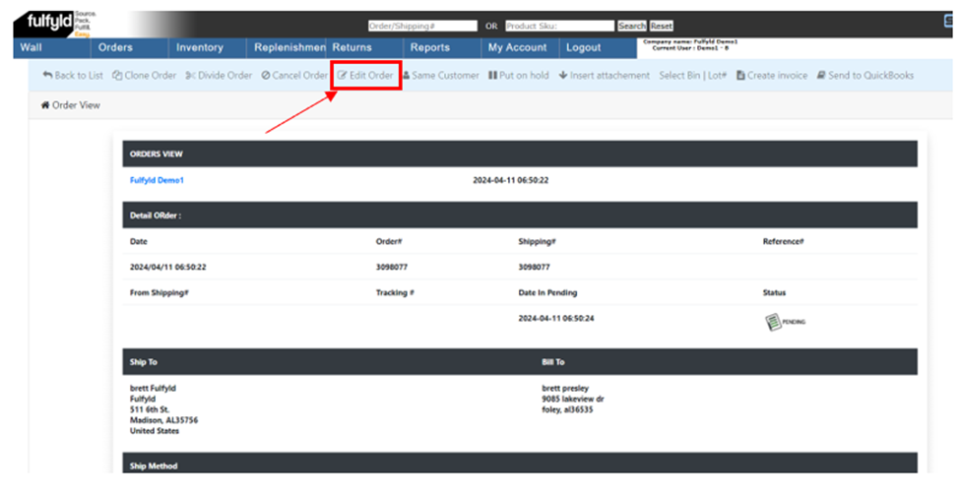
Task: Click Insert attachement in the toolbar
Action: pos(604,76)
